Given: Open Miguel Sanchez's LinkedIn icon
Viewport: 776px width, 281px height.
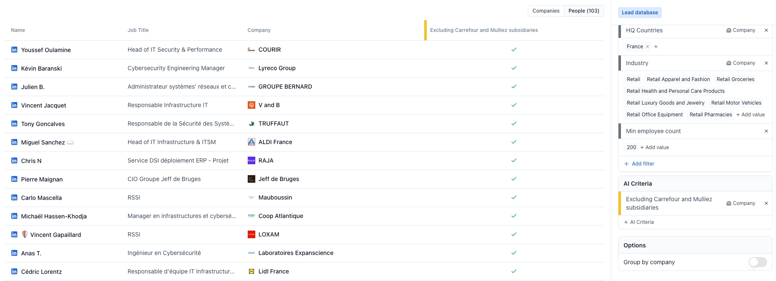Looking at the screenshot, I should coord(14,142).
